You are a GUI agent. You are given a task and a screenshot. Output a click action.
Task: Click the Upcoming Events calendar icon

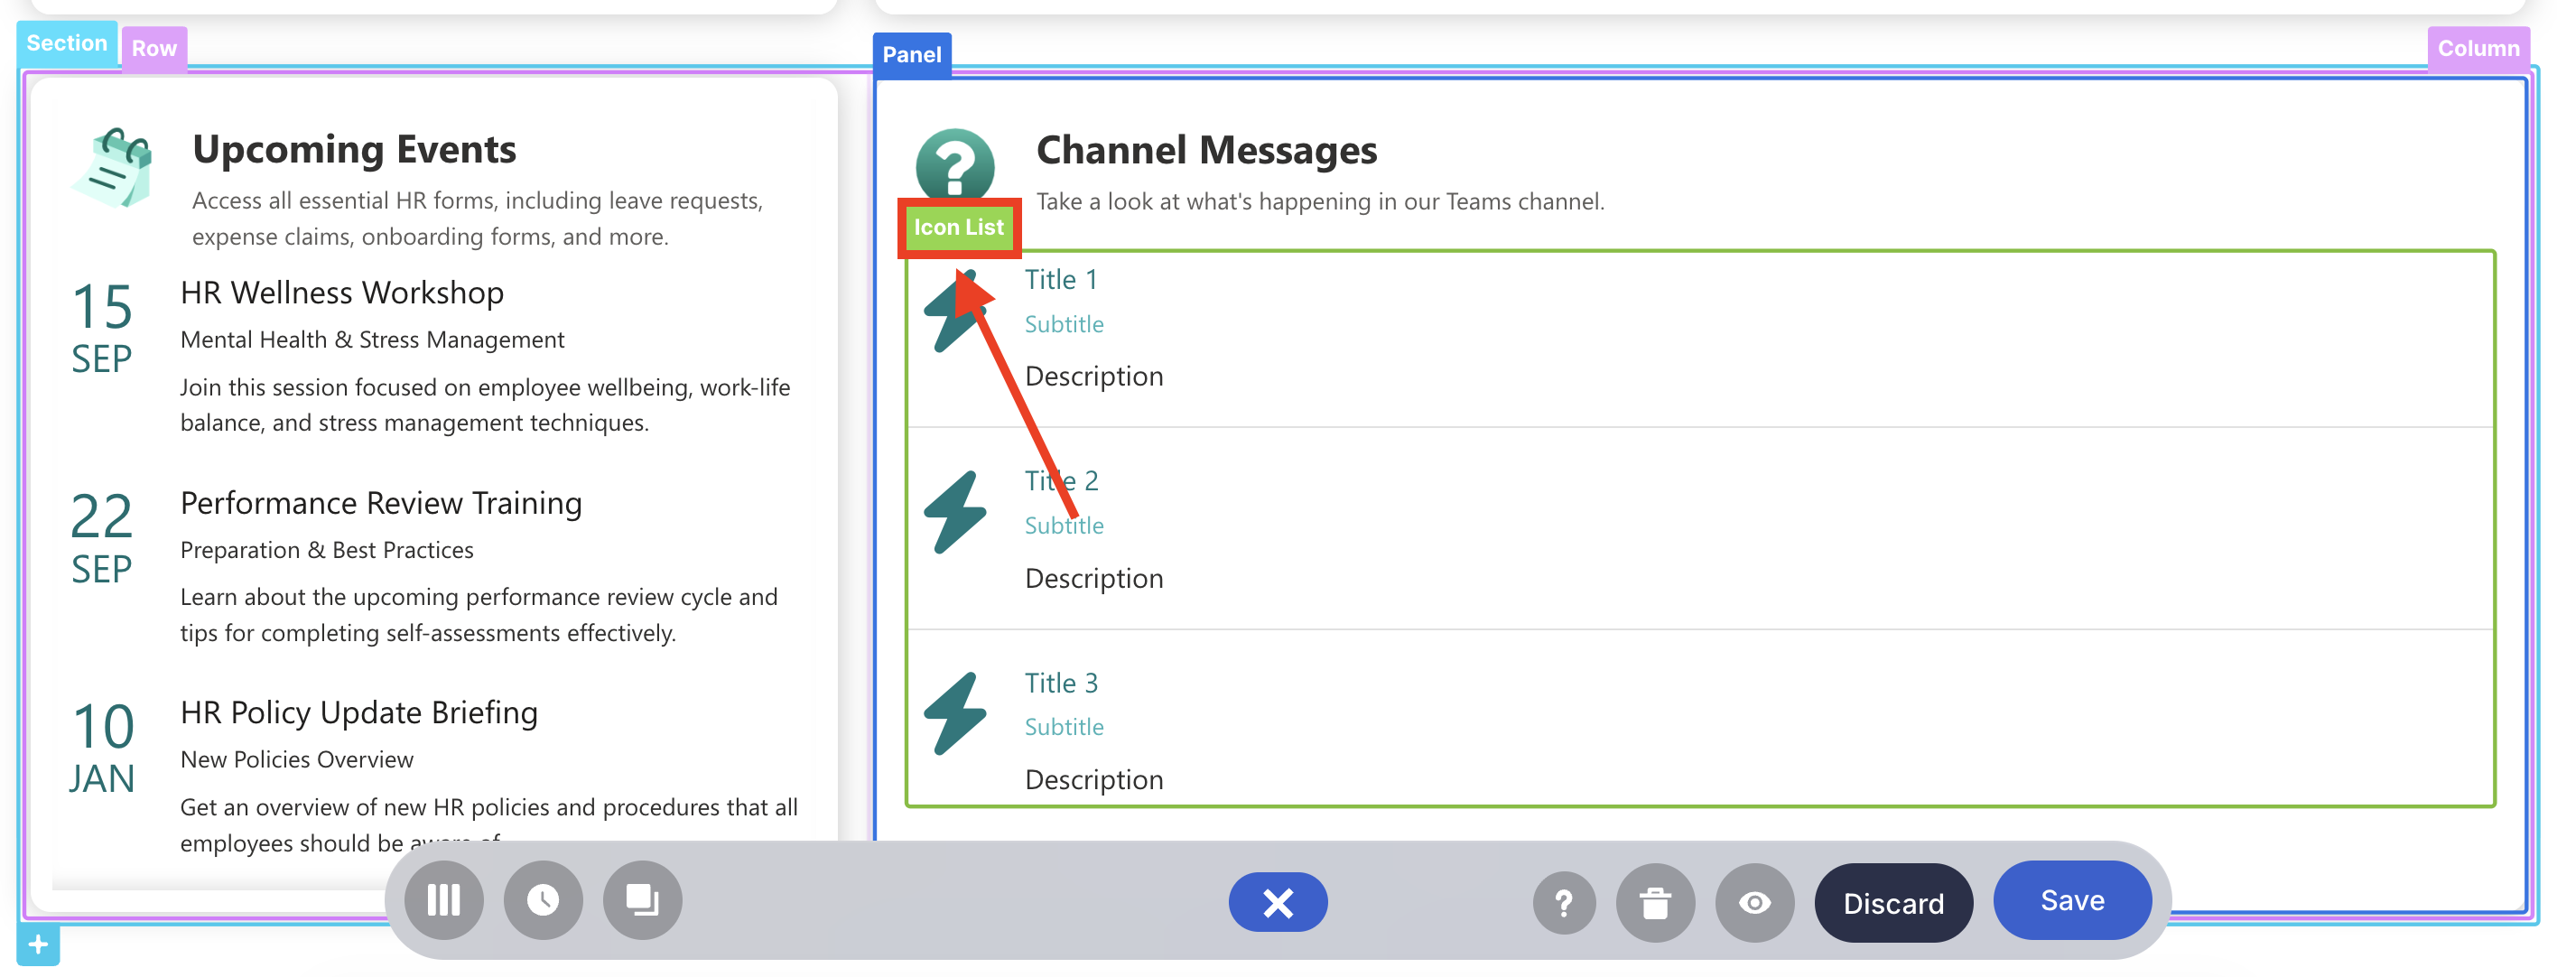(114, 169)
